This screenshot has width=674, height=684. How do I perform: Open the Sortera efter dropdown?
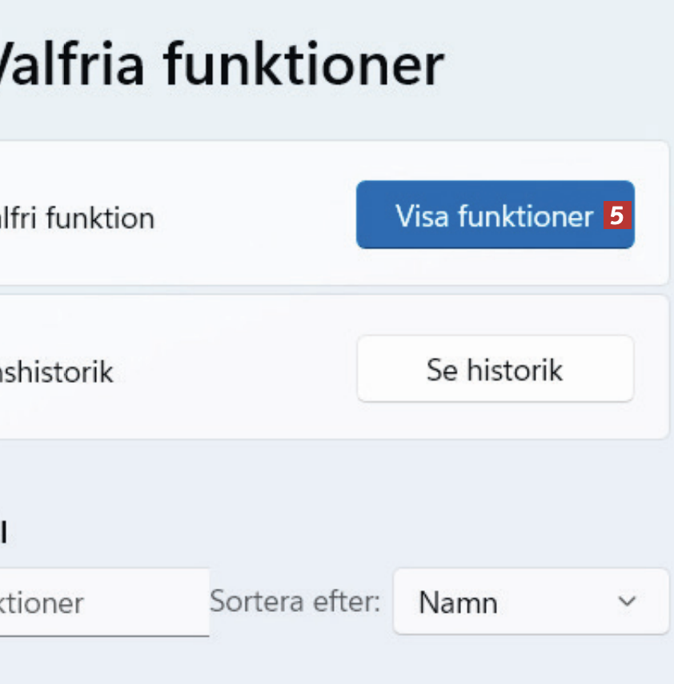tap(530, 602)
